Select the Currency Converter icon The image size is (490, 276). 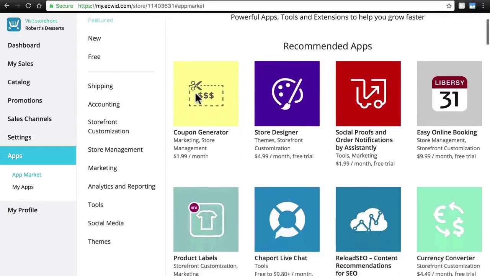click(449, 219)
